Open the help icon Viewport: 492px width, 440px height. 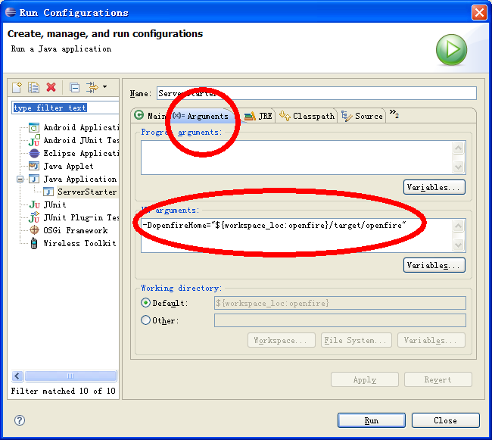tap(20, 420)
